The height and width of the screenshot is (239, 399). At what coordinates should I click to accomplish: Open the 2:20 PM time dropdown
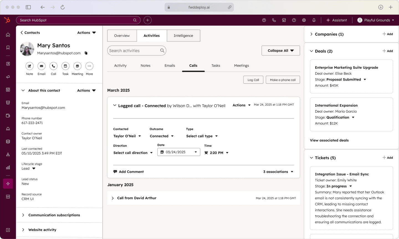tap(216, 153)
